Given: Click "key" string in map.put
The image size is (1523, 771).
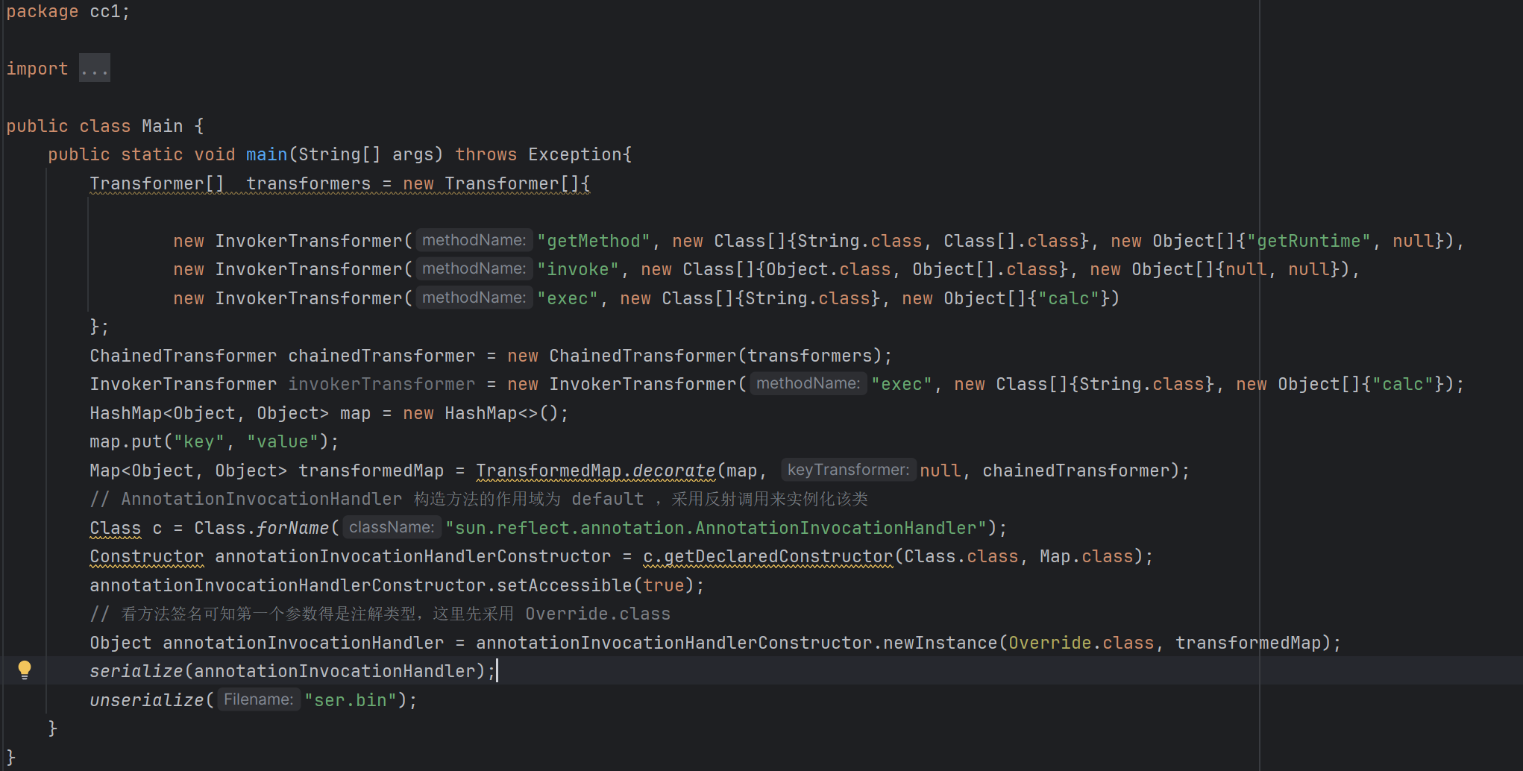Looking at the screenshot, I should (199, 441).
